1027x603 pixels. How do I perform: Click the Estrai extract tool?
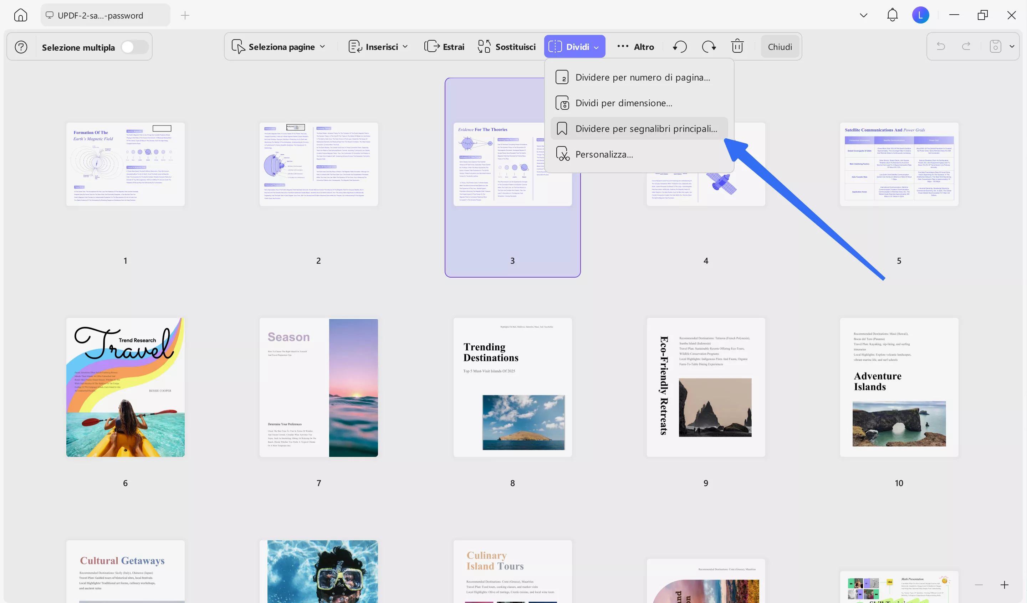click(444, 47)
